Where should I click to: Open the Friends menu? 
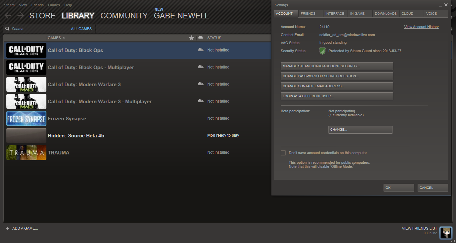[x=37, y=5]
